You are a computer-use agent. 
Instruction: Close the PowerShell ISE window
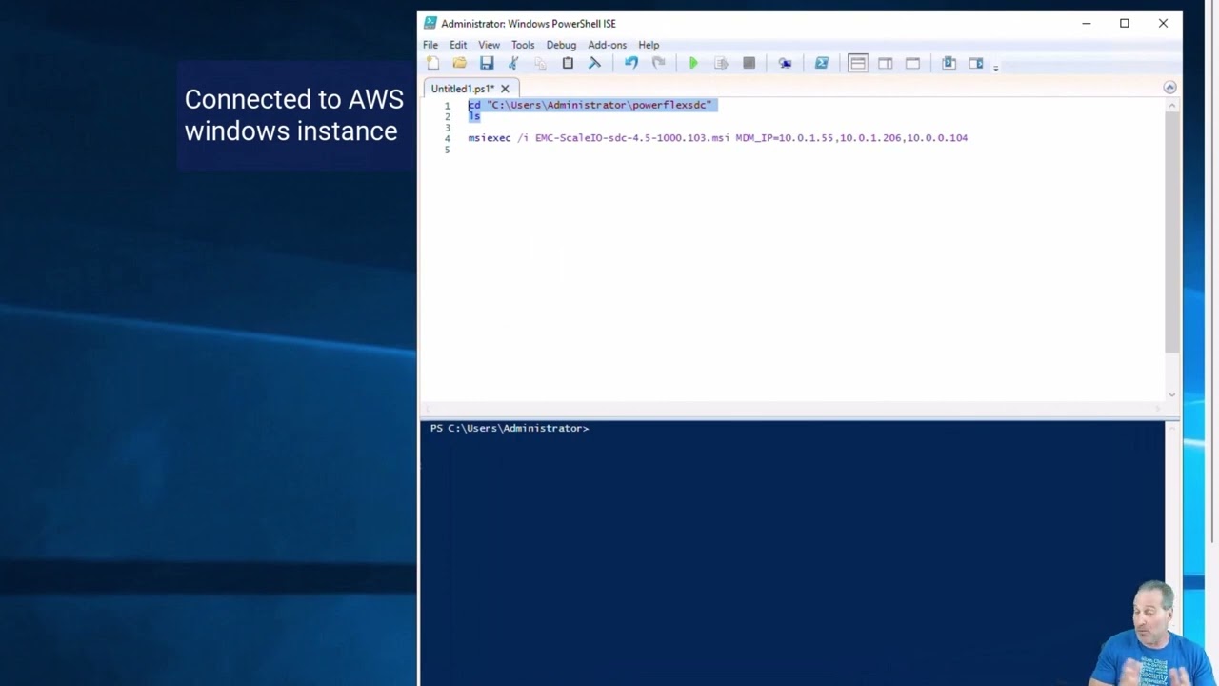(1163, 23)
